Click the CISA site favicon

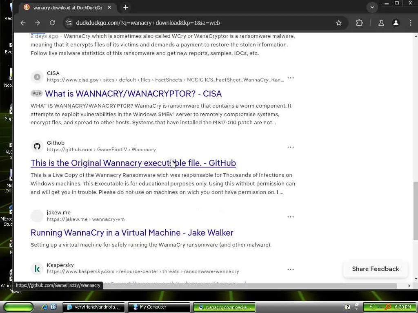[37, 77]
